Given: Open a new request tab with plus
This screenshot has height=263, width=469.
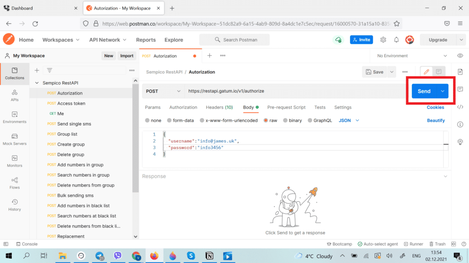Looking at the screenshot, I should click(x=209, y=55).
